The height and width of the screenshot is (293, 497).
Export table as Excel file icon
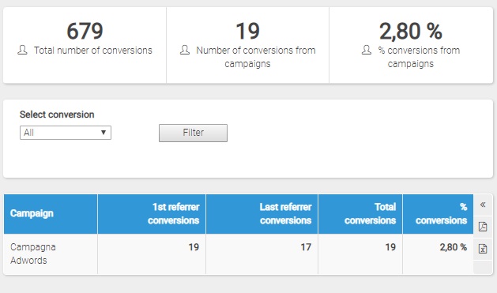(483, 249)
